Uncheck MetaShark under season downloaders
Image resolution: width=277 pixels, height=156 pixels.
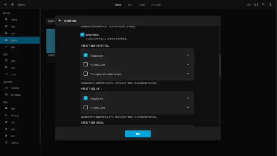(86, 98)
